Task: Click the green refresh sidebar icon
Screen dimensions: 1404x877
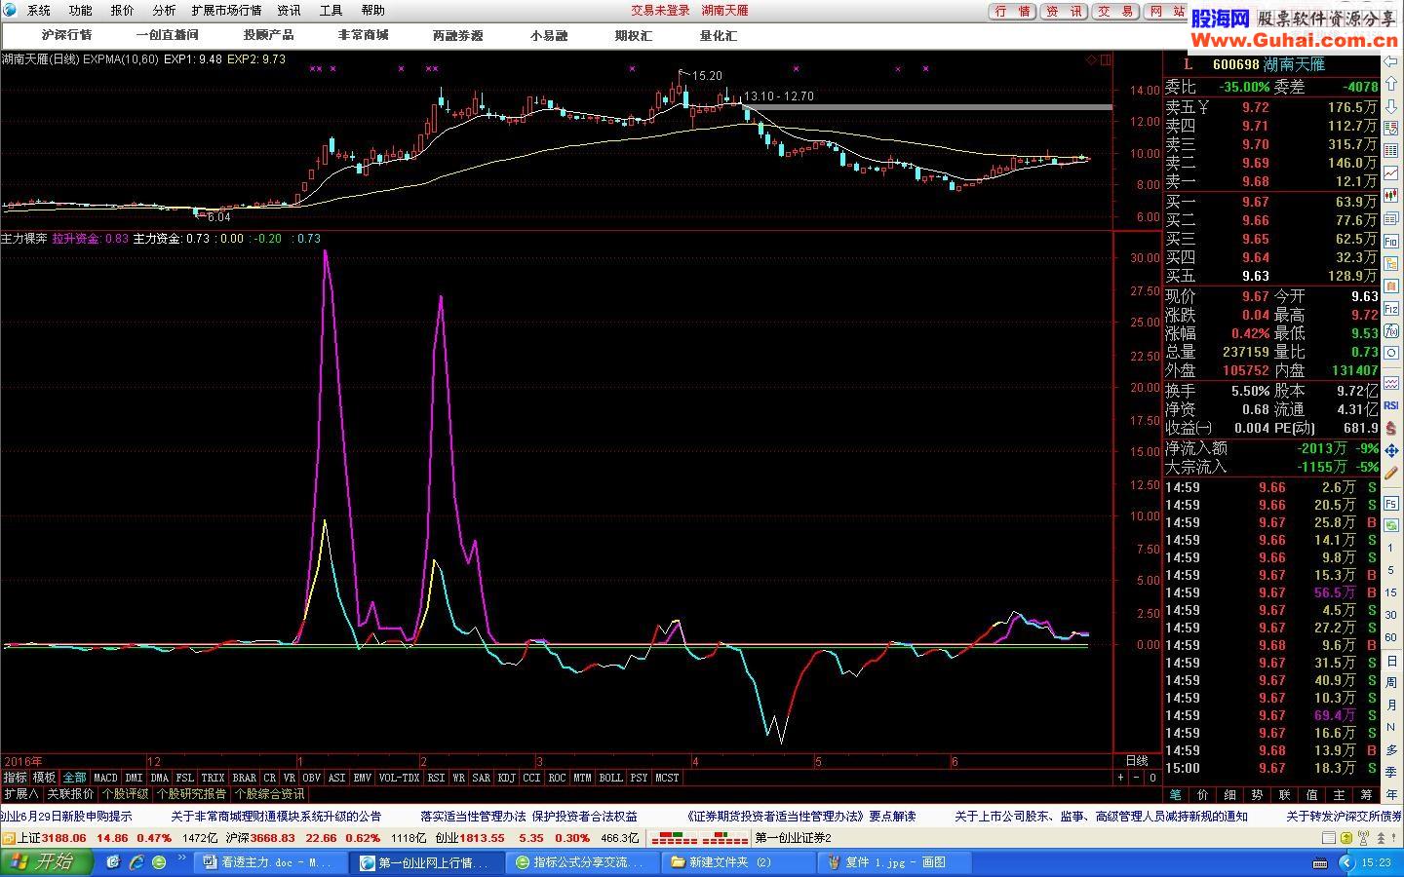Action: [x=1391, y=525]
